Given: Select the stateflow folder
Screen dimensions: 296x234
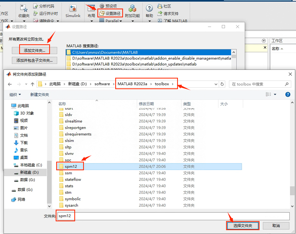Looking at the screenshot, I should point(73,179).
